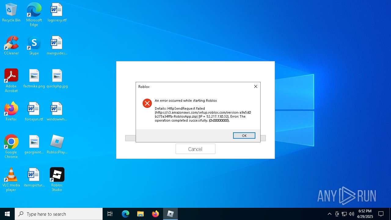The image size is (391, 220).
Task: Open the notification center icon
Action: point(381,214)
